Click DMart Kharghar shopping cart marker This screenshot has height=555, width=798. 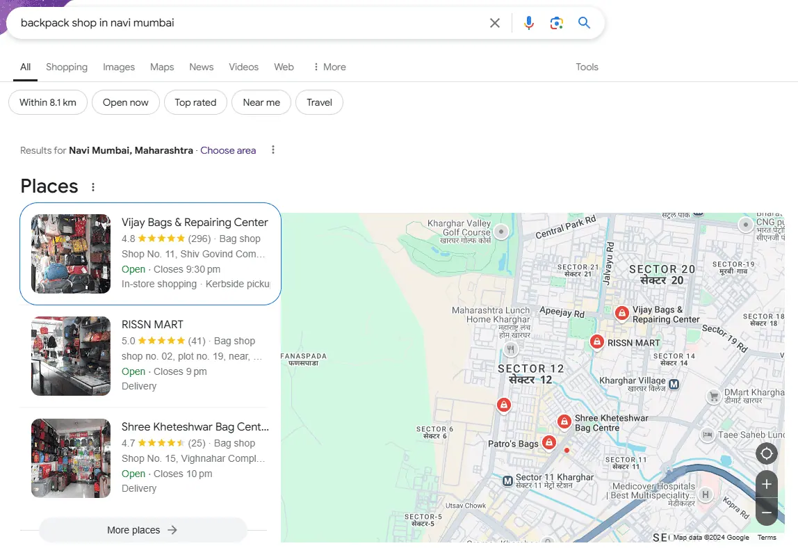coord(713,396)
